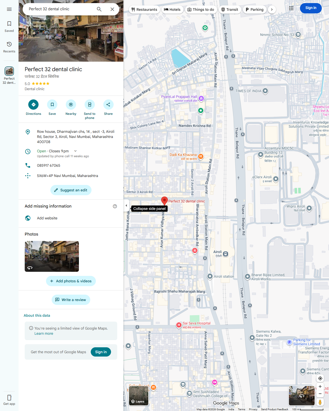
Task: Click the main header street view photo
Action: click(71, 39)
